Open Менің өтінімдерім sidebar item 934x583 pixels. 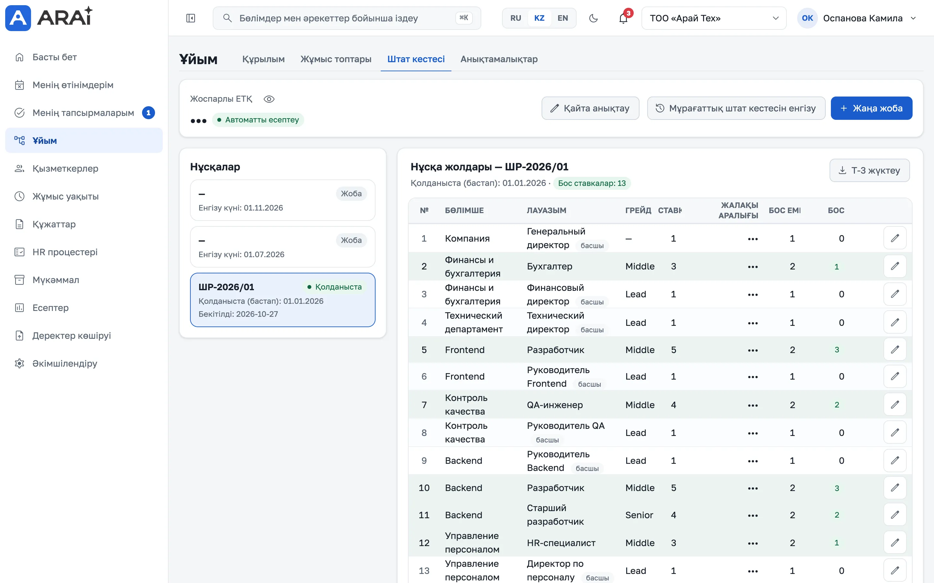coord(84,85)
